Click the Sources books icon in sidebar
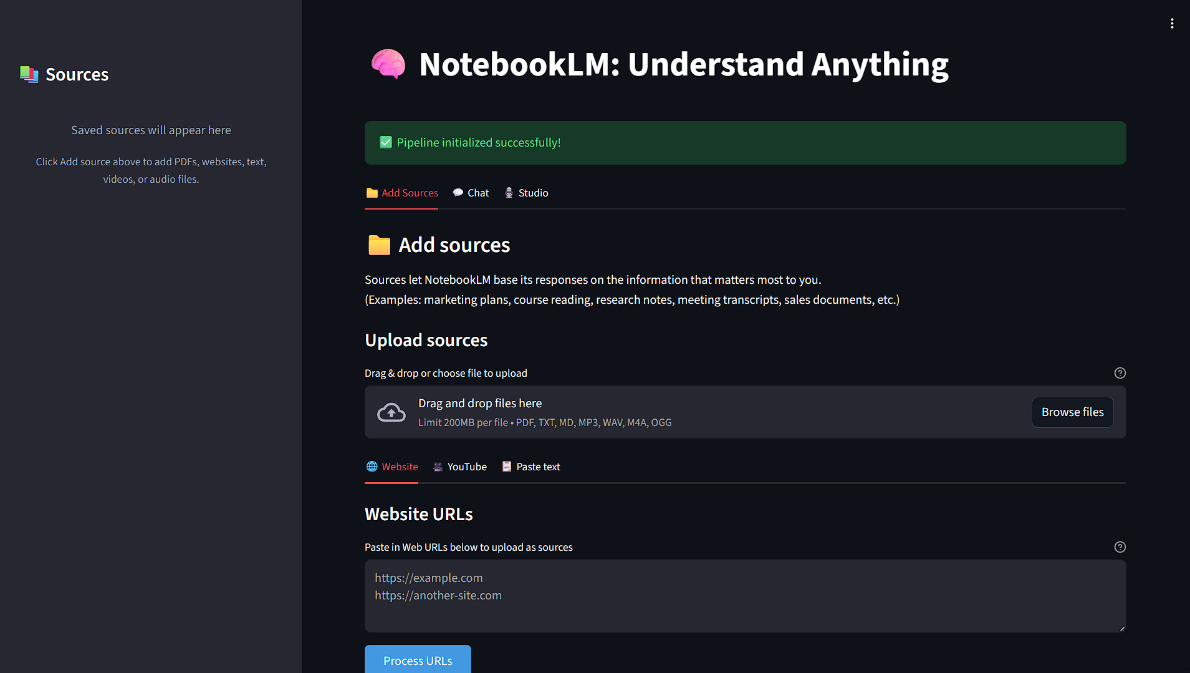This screenshot has height=673, width=1190. coord(29,75)
